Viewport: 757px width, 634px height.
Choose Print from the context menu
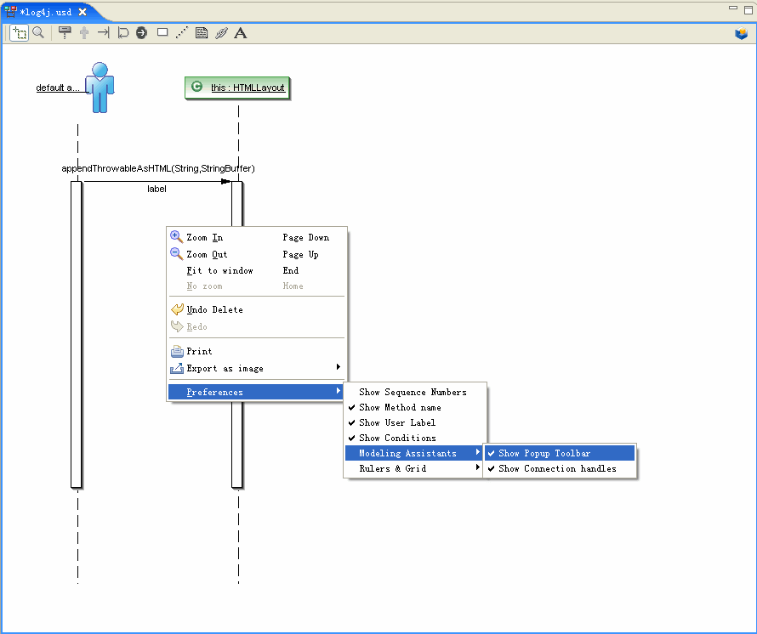[256, 351]
